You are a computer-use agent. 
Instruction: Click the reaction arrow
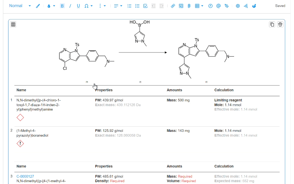coord(143,53)
